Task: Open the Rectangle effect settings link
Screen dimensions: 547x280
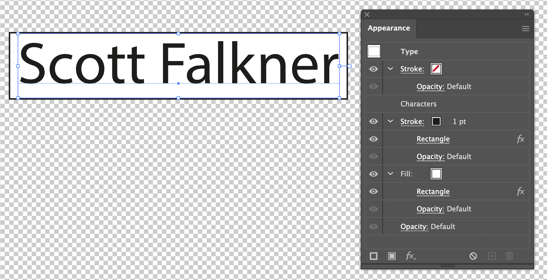Action: [433, 139]
